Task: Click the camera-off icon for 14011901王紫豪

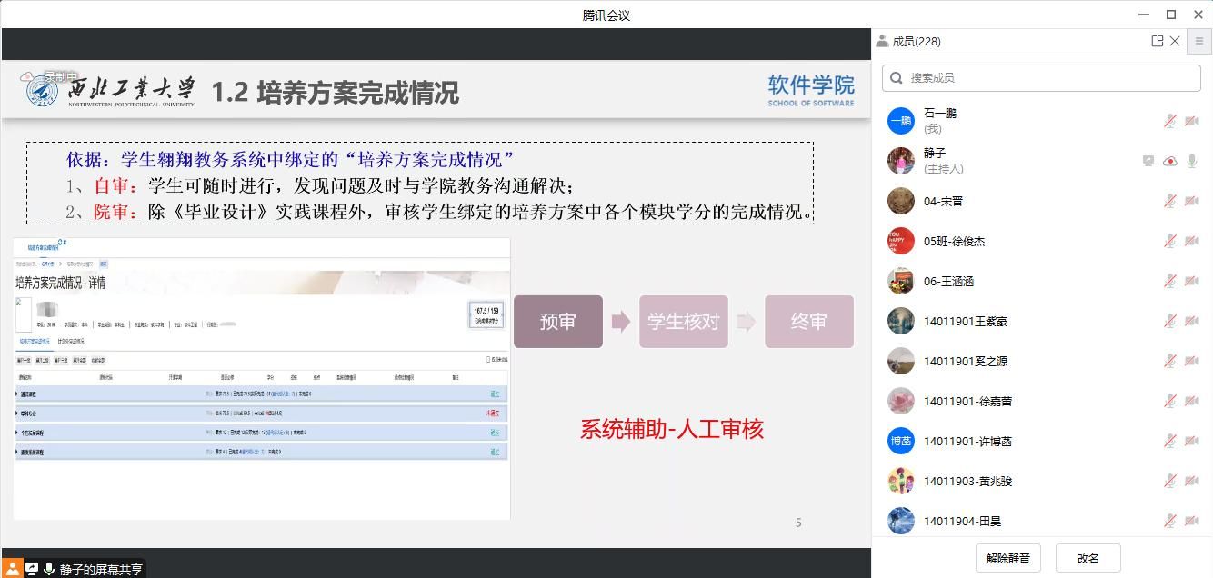Action: (1191, 321)
